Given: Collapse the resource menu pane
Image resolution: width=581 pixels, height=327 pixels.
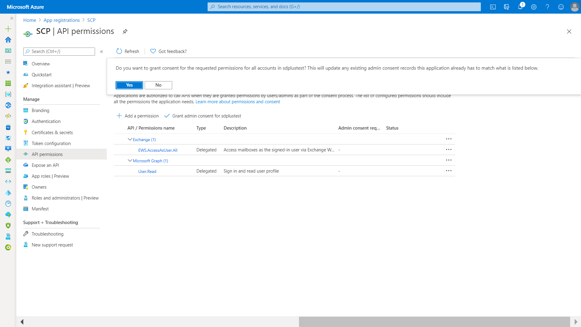Looking at the screenshot, I should 102,51.
